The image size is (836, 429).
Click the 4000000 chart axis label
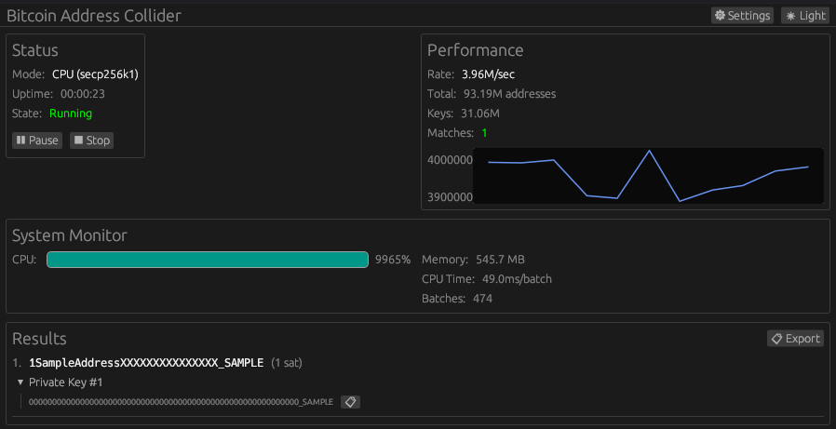tap(450, 160)
